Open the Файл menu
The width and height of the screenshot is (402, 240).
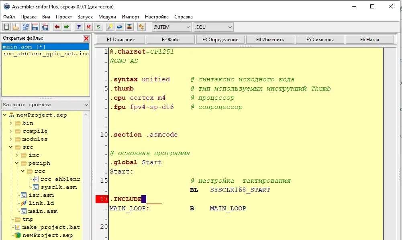coord(9,17)
